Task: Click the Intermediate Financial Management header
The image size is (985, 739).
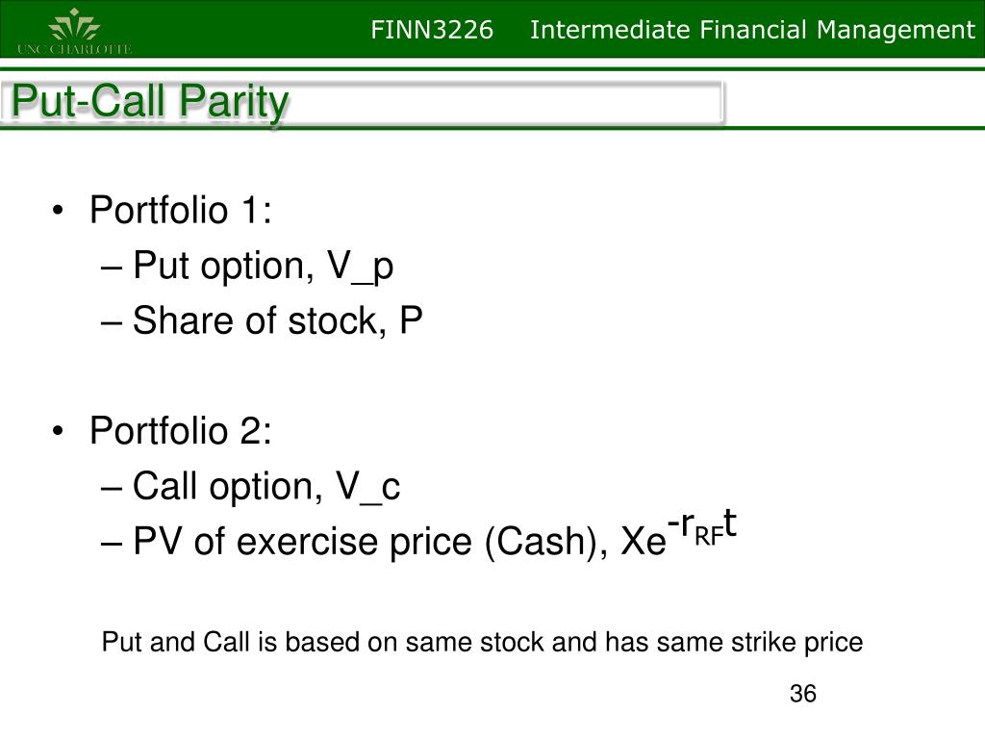Action: (x=752, y=30)
